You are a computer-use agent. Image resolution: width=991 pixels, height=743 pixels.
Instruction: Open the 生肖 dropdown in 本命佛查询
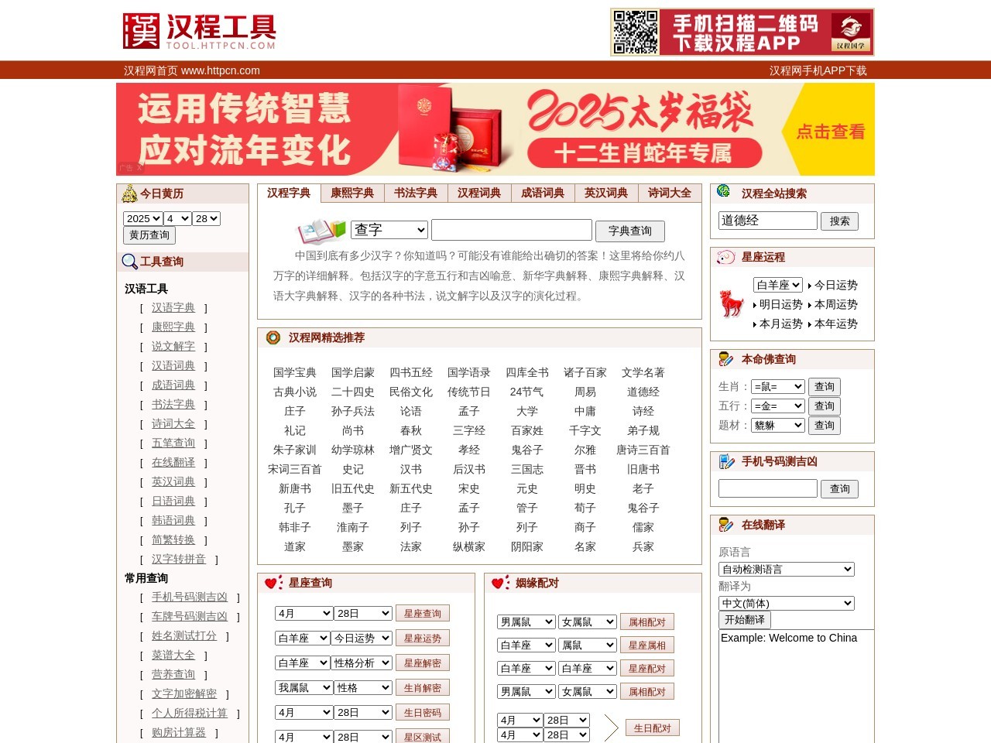point(779,386)
